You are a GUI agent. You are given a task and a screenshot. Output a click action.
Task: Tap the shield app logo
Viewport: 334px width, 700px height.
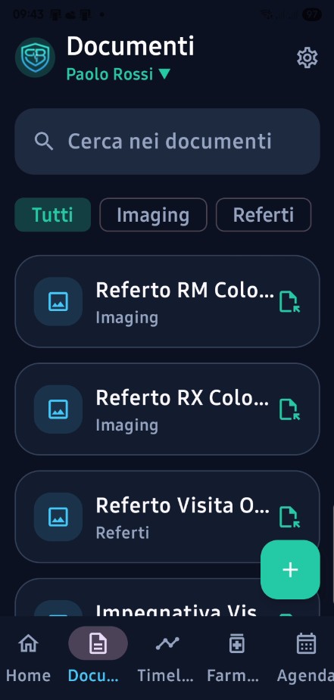click(36, 58)
